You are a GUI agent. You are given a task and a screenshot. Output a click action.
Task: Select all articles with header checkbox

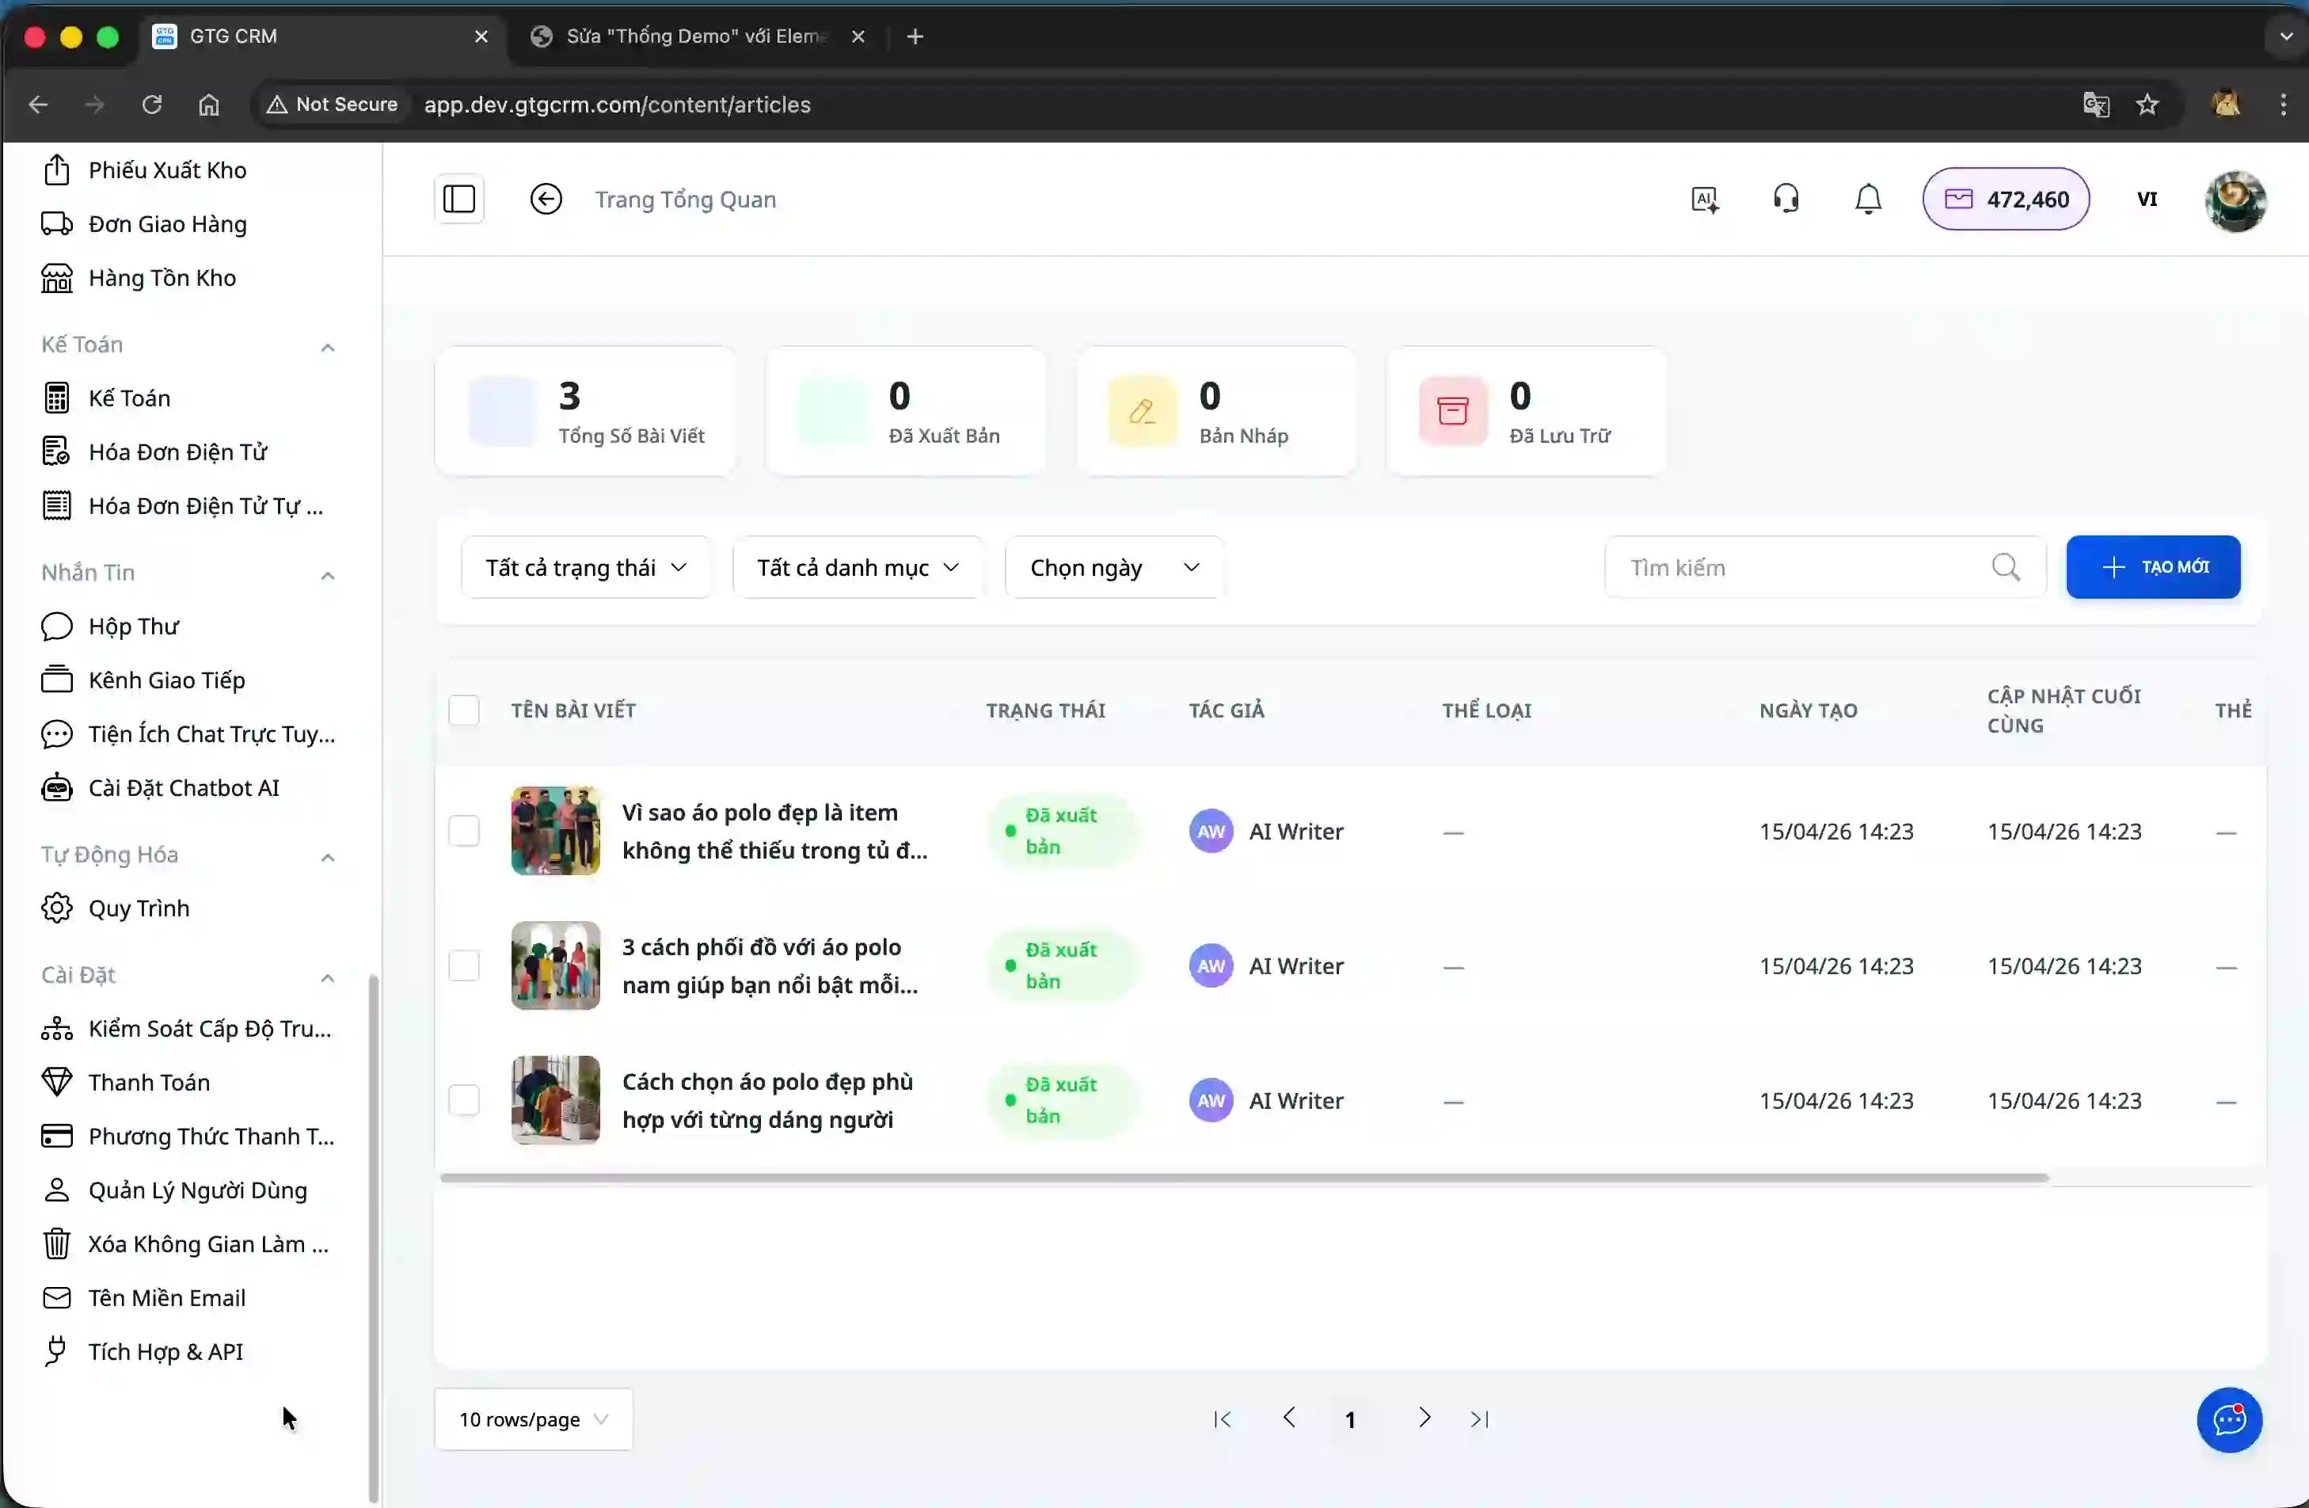(464, 710)
